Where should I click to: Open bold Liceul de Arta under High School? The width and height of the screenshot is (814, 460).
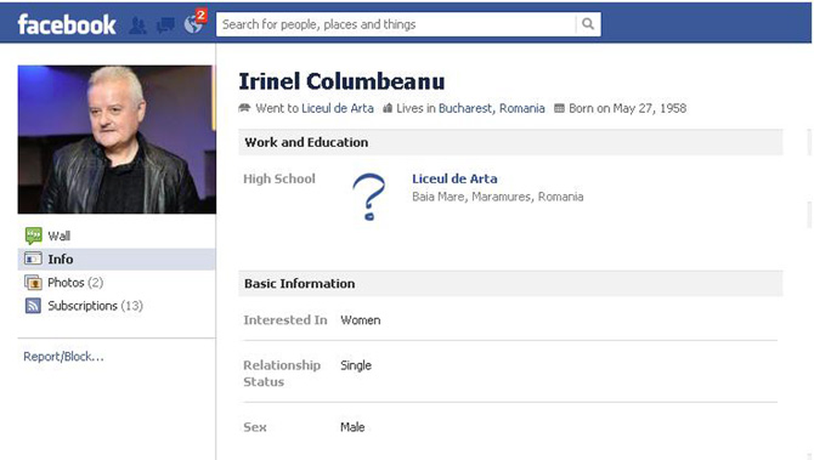pyautogui.click(x=454, y=179)
